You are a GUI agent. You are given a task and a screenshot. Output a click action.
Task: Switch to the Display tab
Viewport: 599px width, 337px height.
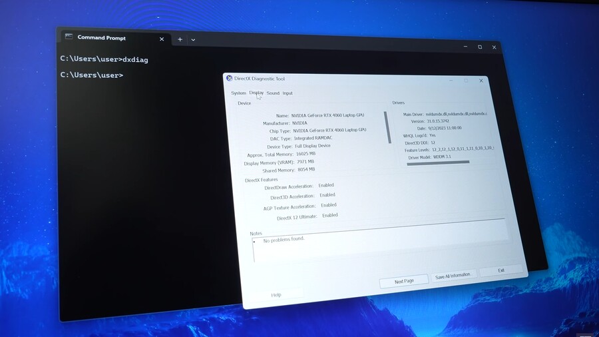(256, 93)
